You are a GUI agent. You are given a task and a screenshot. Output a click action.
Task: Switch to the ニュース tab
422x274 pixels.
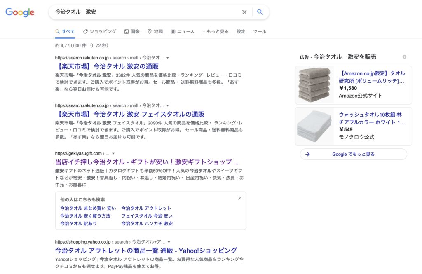[x=183, y=31]
